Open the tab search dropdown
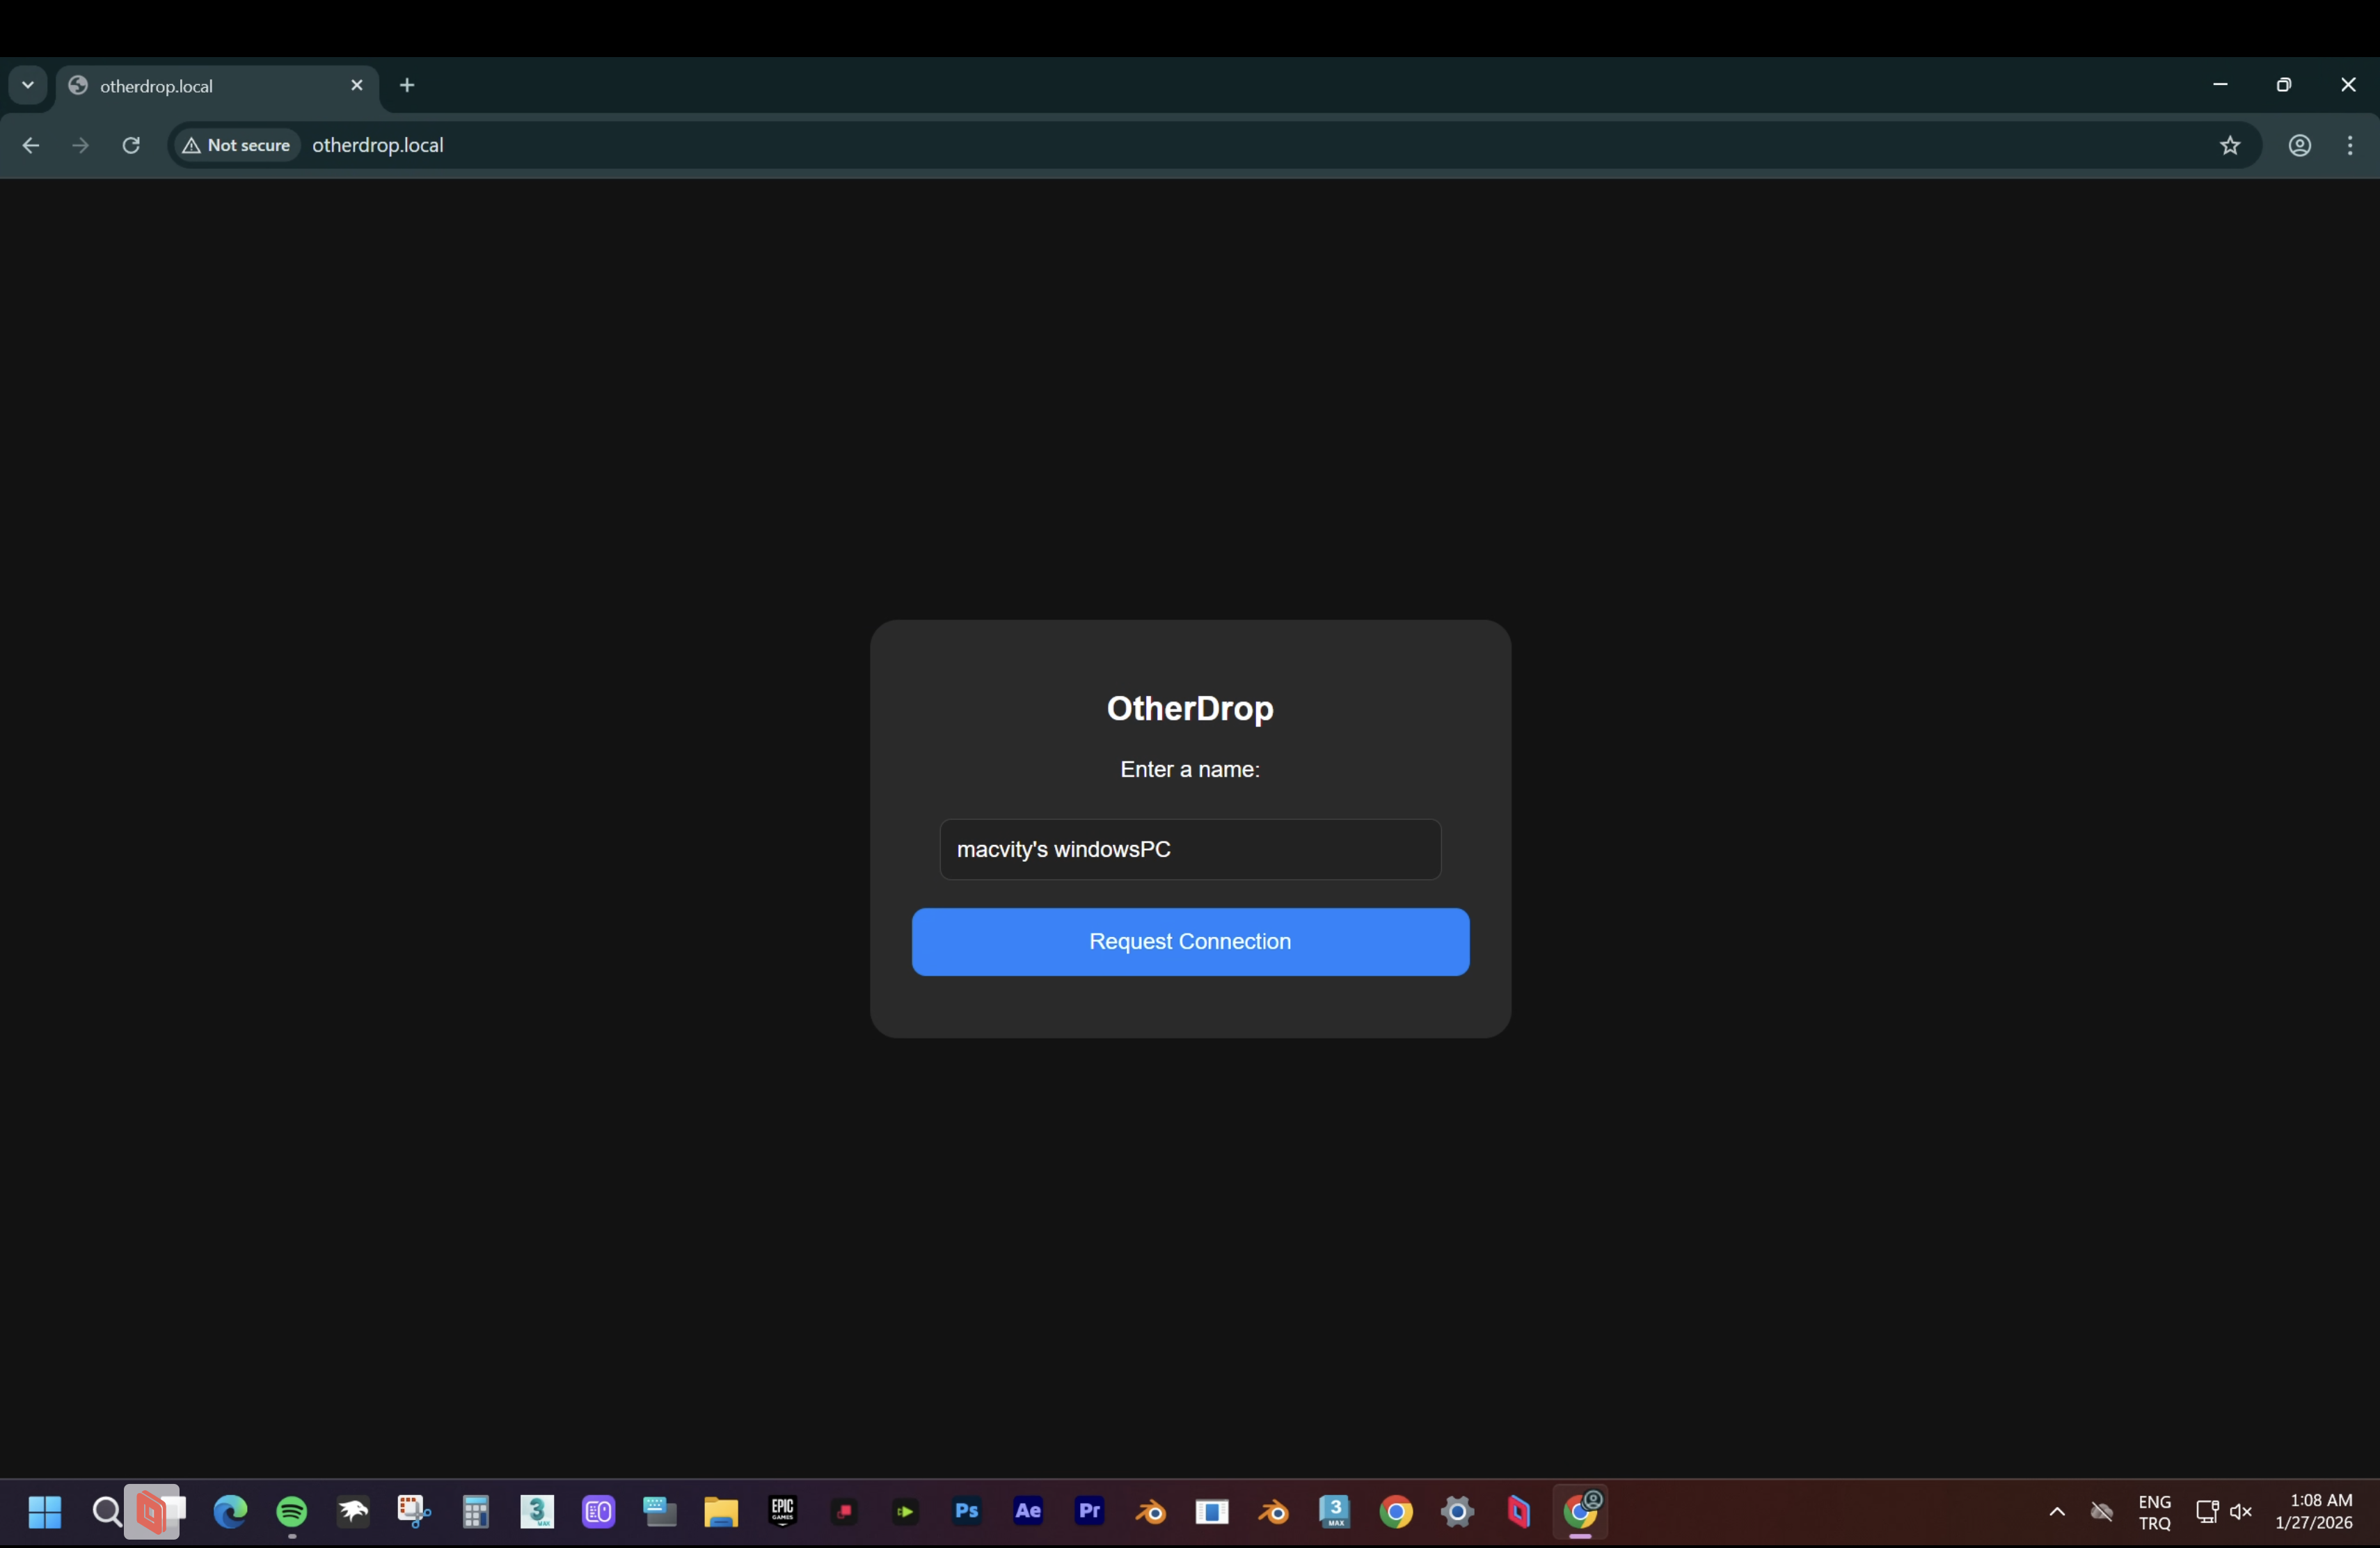The height and width of the screenshot is (1548, 2380). coord(28,84)
